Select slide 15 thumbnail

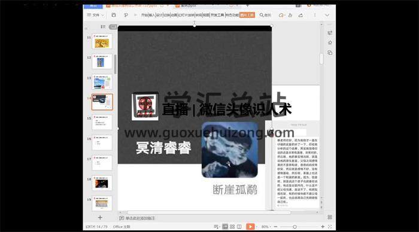click(x=102, y=122)
